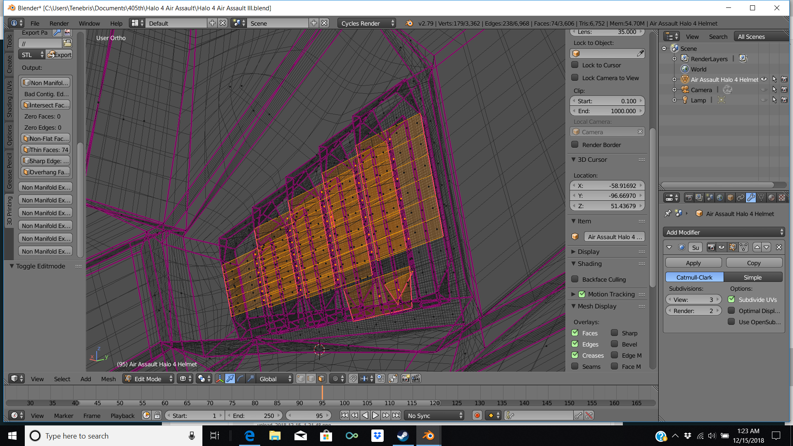The image size is (793, 446).
Task: Jump to first frame in timeline
Action: coord(344,415)
